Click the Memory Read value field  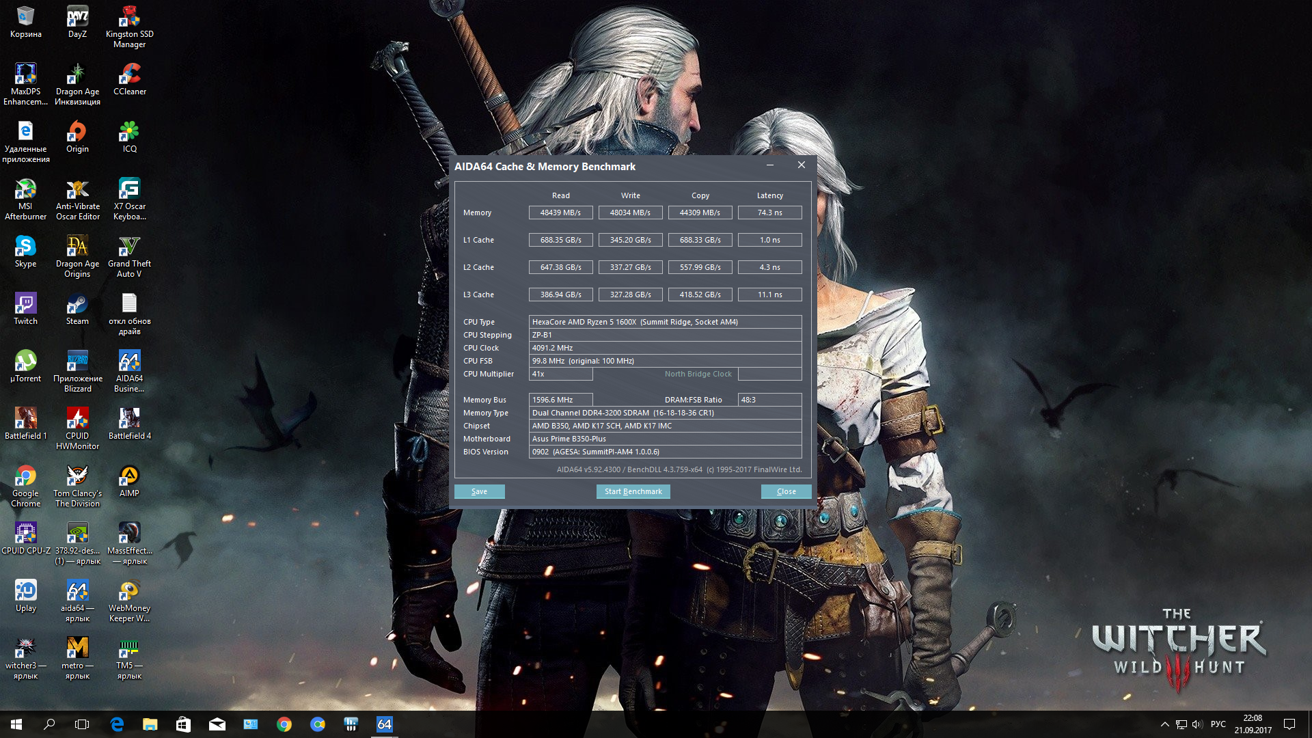point(560,213)
